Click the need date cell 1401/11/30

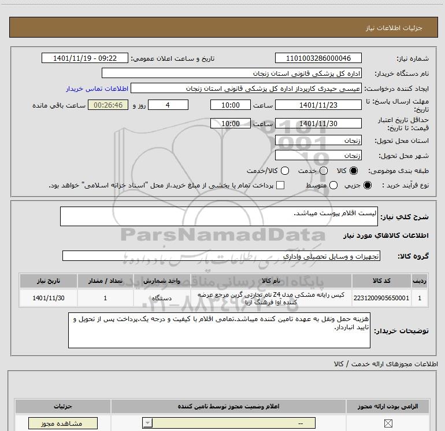[x=48, y=298]
